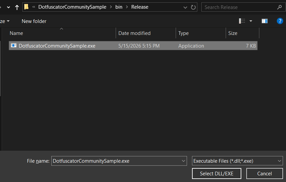Sort by Size column header

click(x=242, y=33)
